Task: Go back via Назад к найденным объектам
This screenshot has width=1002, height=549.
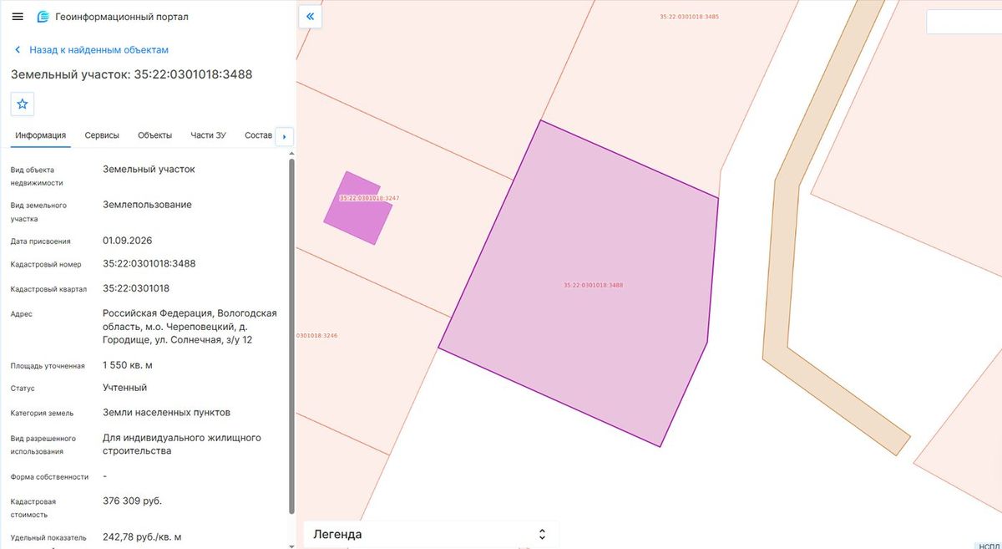Action: point(99,50)
